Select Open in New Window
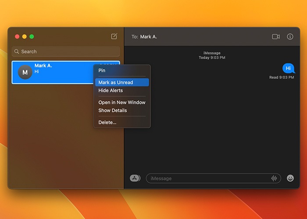307x219 pixels. click(x=122, y=102)
